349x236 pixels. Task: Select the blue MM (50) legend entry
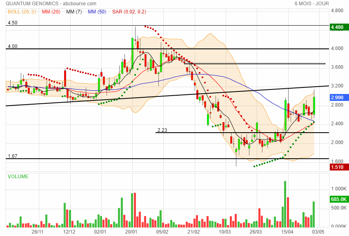[97, 12]
